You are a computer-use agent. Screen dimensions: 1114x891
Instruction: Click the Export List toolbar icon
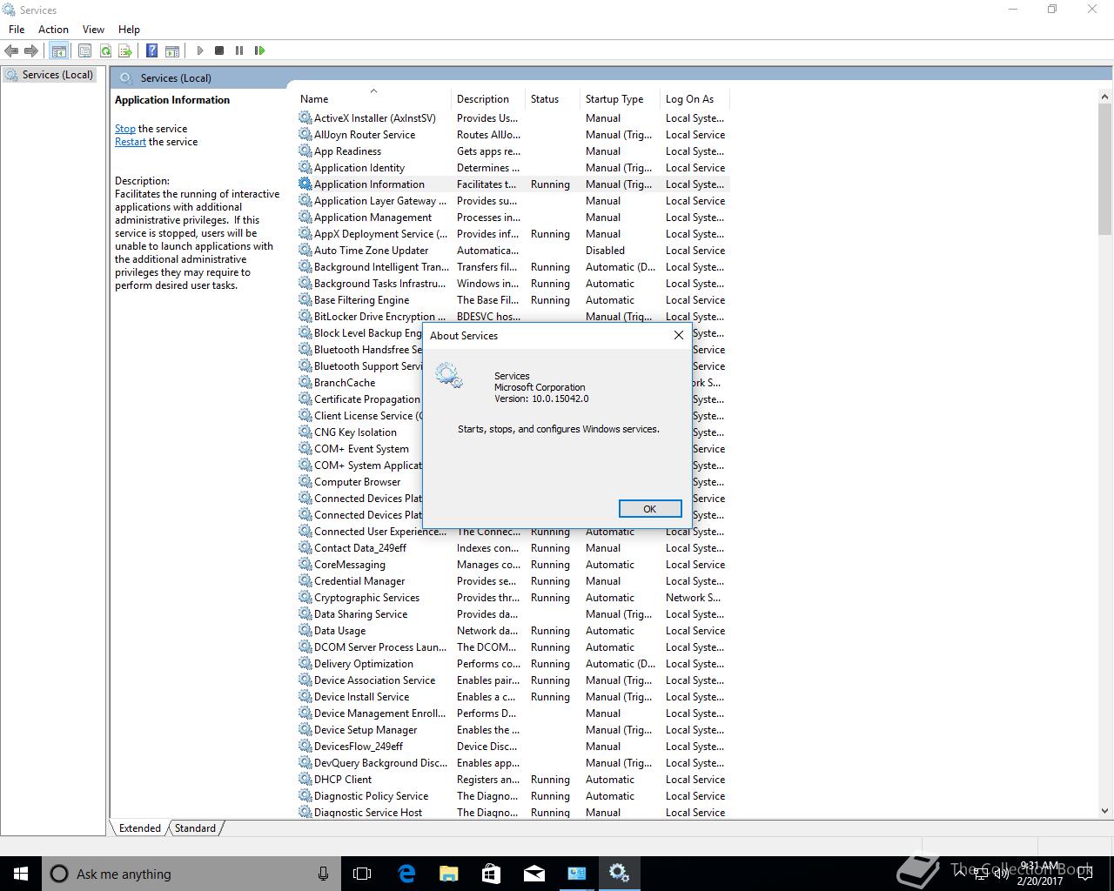(125, 50)
